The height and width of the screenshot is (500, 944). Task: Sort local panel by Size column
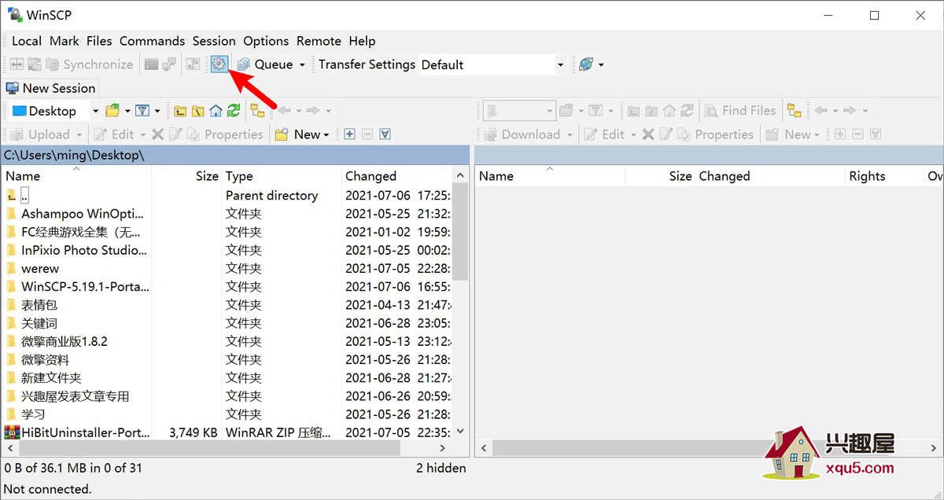(187, 176)
